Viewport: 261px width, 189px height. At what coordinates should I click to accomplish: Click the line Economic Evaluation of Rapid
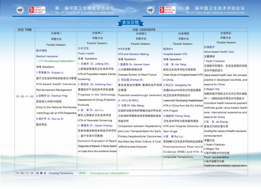(97, 141)
